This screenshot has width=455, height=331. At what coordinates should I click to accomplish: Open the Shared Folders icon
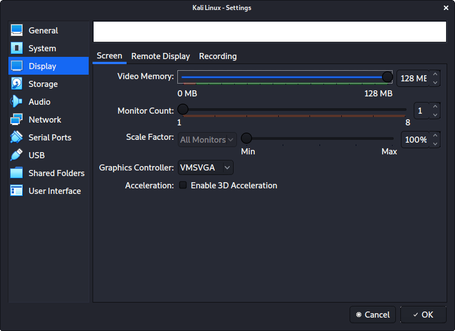(17, 173)
